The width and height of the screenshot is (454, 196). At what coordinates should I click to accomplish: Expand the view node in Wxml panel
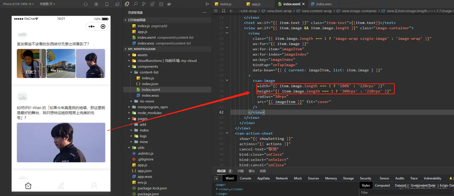[217, 189]
